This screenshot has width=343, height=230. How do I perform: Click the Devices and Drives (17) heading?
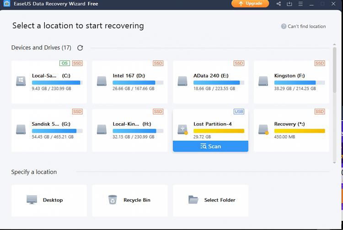pos(41,48)
